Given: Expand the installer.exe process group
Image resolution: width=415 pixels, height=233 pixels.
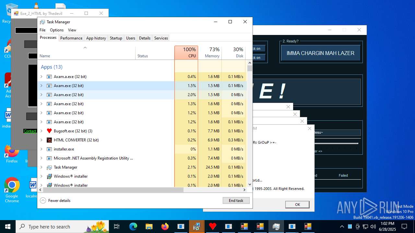Looking at the screenshot, I should click(x=41, y=149).
